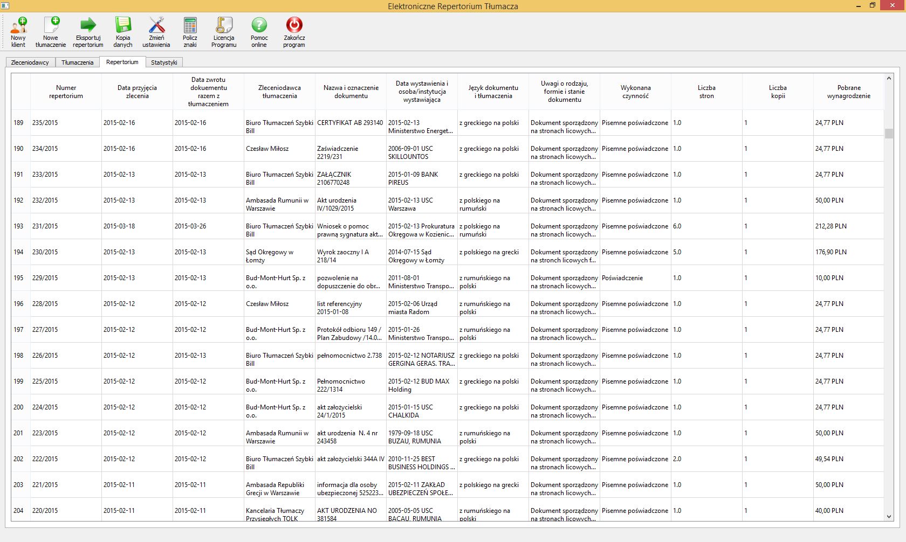The width and height of the screenshot is (906, 542).
Task: Click the 2.0 page count cell in row 202
Action: 706,459
